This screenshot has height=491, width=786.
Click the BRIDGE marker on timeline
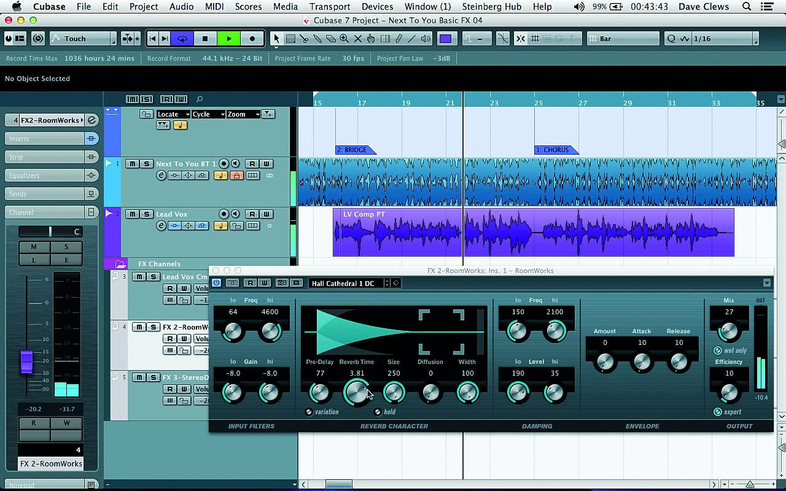click(x=356, y=150)
